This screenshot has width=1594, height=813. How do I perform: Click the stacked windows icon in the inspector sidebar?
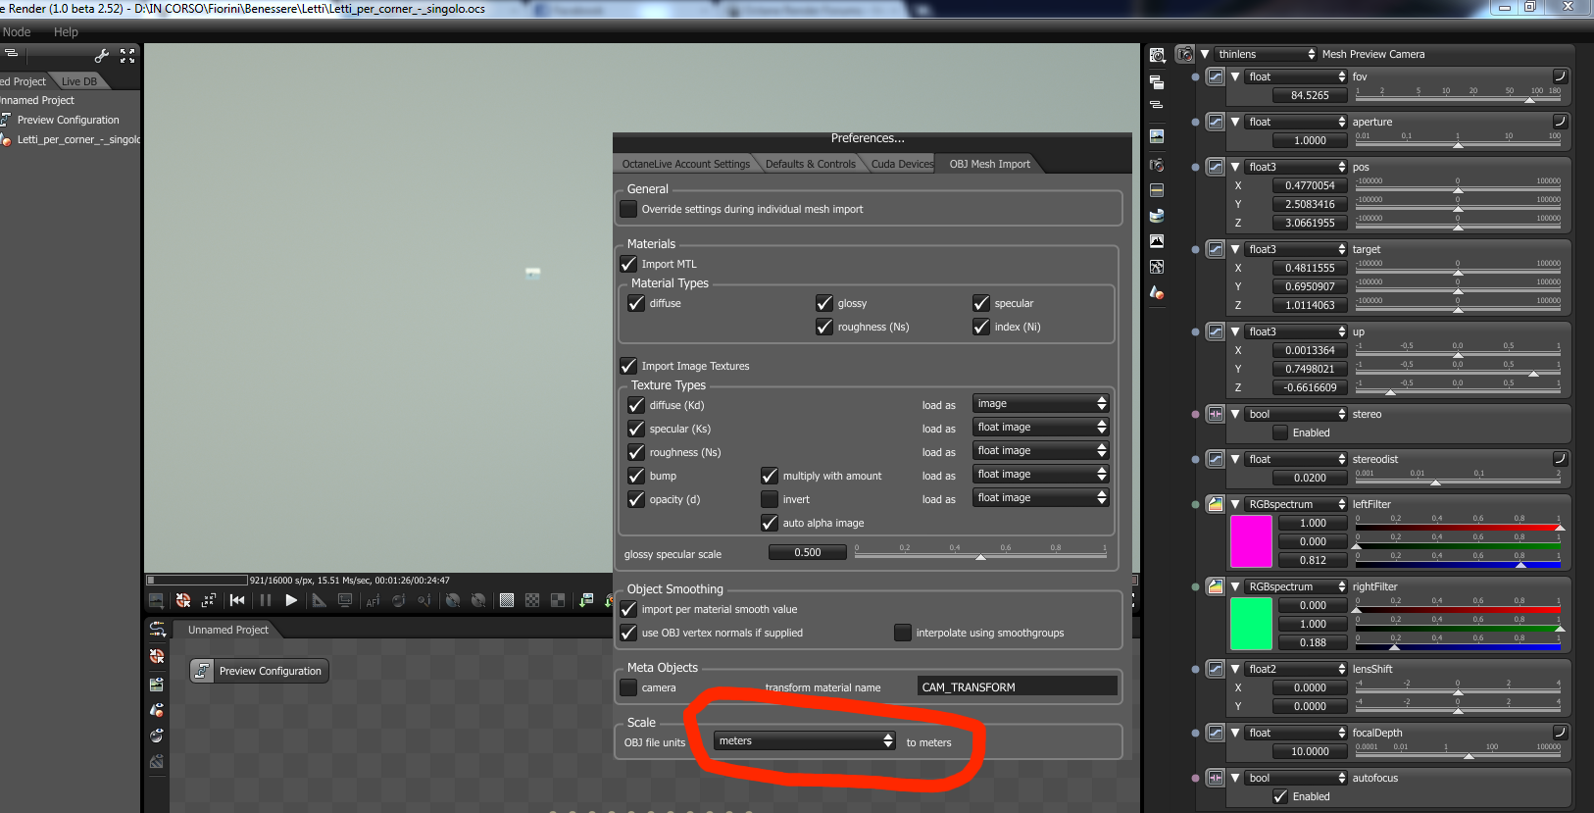click(x=1157, y=81)
